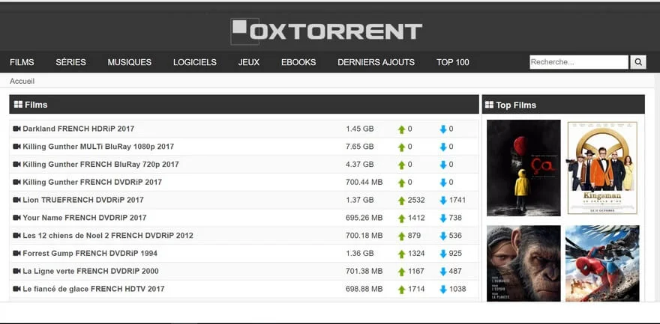This screenshot has height=324, width=660.
Task: Click the camera icon beside Killing Gunther FRENCH DVDRiP
Action: (x=16, y=182)
